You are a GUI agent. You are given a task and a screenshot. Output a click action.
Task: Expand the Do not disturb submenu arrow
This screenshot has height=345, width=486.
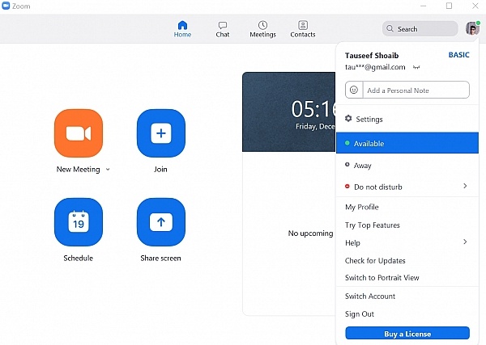click(465, 186)
